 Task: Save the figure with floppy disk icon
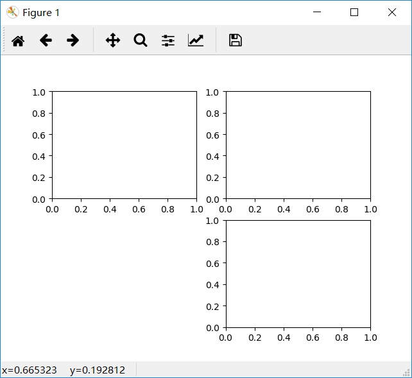236,40
